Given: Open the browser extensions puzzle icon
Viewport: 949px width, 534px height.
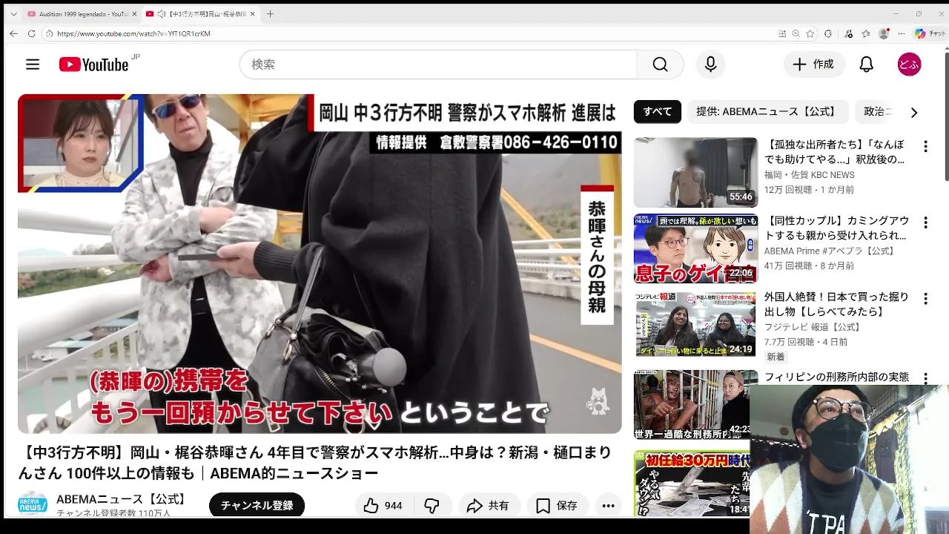Looking at the screenshot, I should [828, 33].
